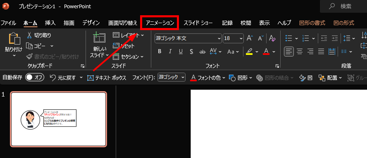This screenshot has height=158, width=367.
Task: Toggle bold formatting
Action: click(x=160, y=52)
